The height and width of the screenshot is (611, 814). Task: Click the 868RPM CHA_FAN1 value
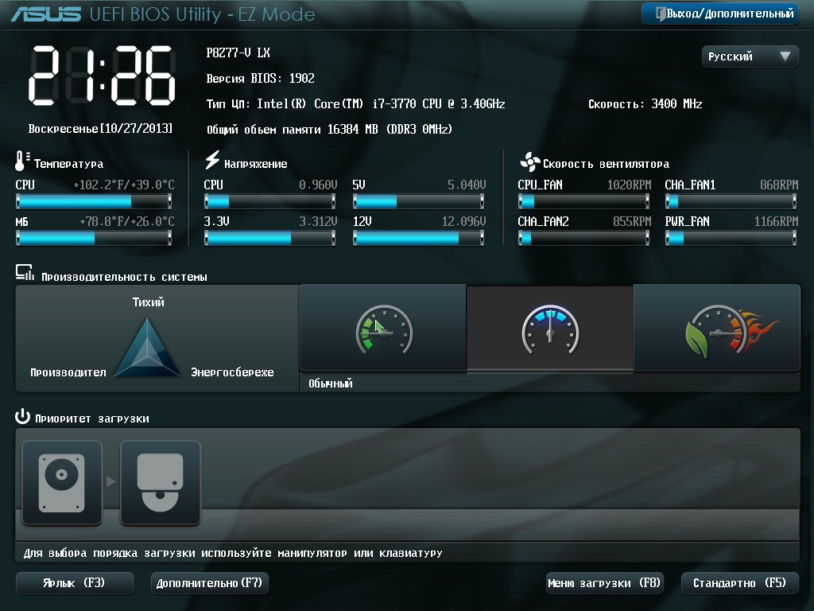[x=779, y=185]
